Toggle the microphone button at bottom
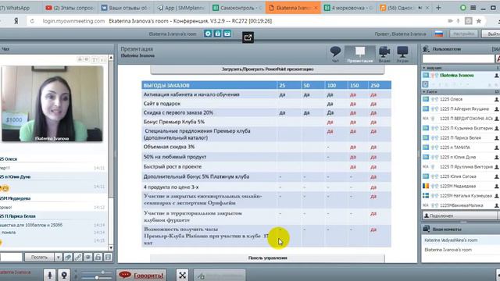This screenshot has height=281, width=500. click(x=50, y=275)
